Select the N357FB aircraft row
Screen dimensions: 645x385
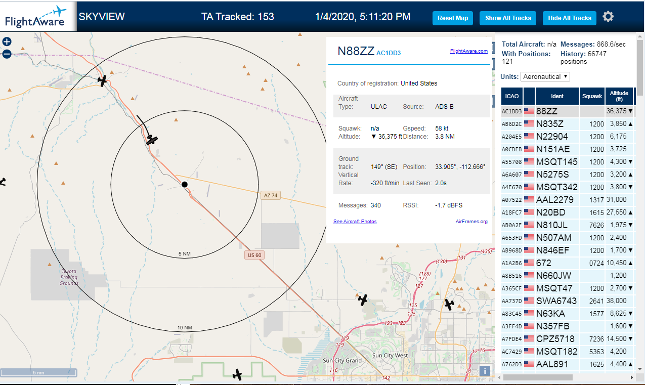point(568,326)
